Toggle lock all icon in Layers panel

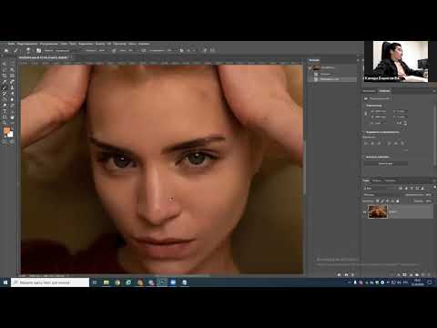coord(398,200)
